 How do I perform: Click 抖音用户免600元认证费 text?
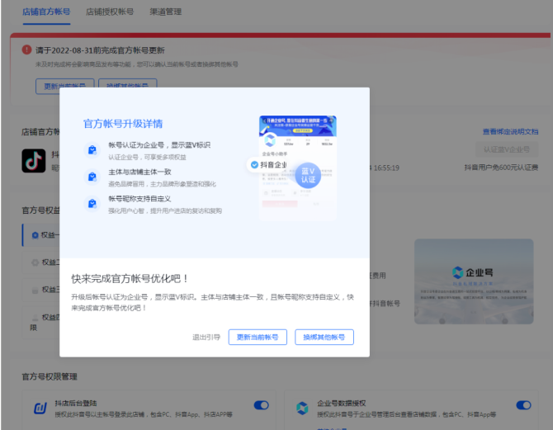(501, 168)
